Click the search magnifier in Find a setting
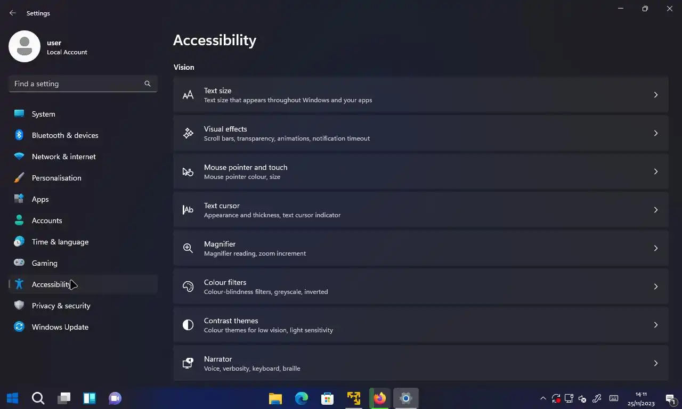Viewport: 682px width, 409px height. 148,84
